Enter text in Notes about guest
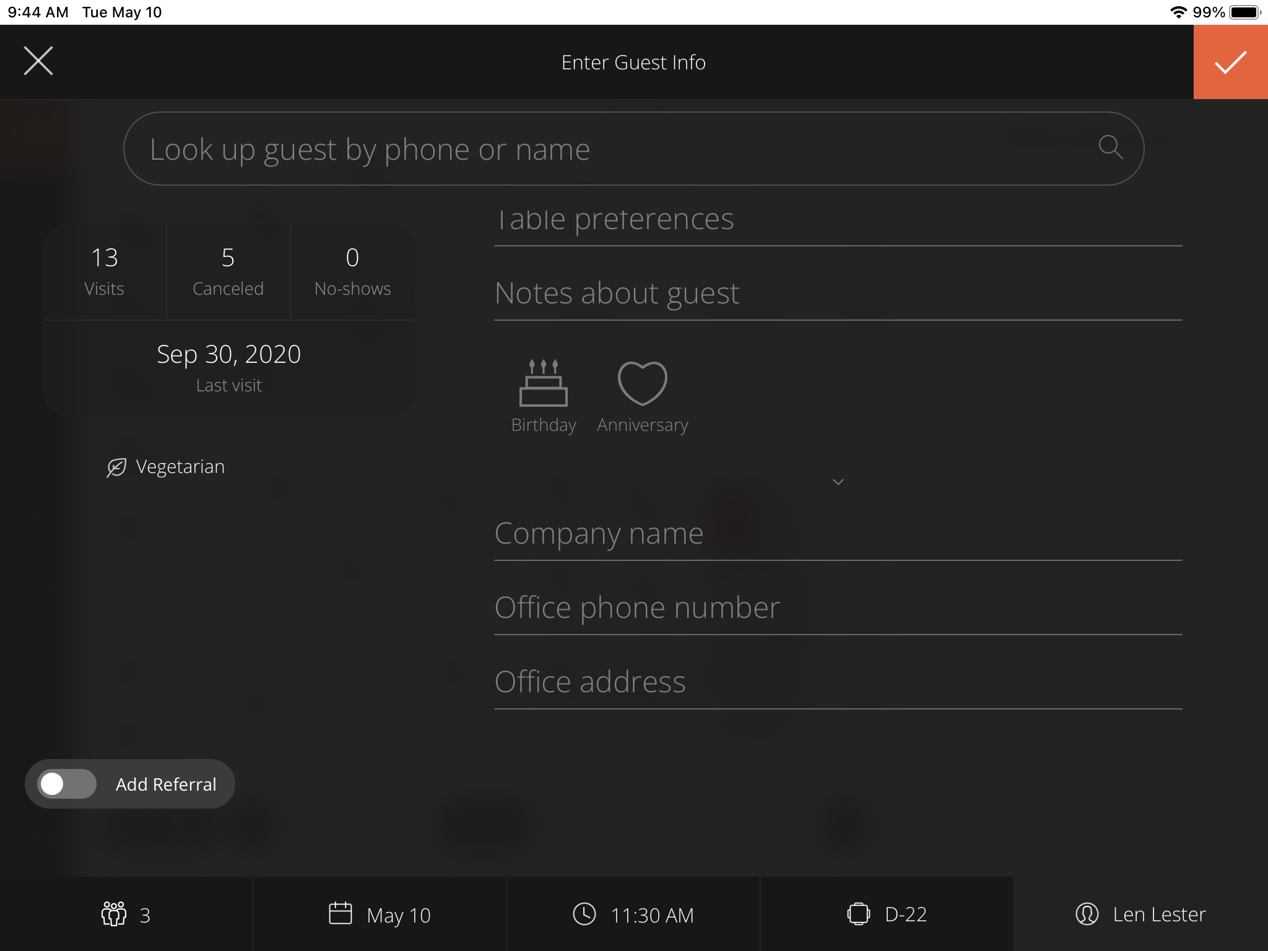This screenshot has height=951, width=1268. [837, 293]
